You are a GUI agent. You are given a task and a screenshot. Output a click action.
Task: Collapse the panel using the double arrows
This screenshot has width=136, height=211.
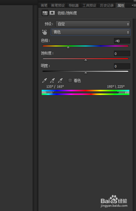click(x=134, y=1)
